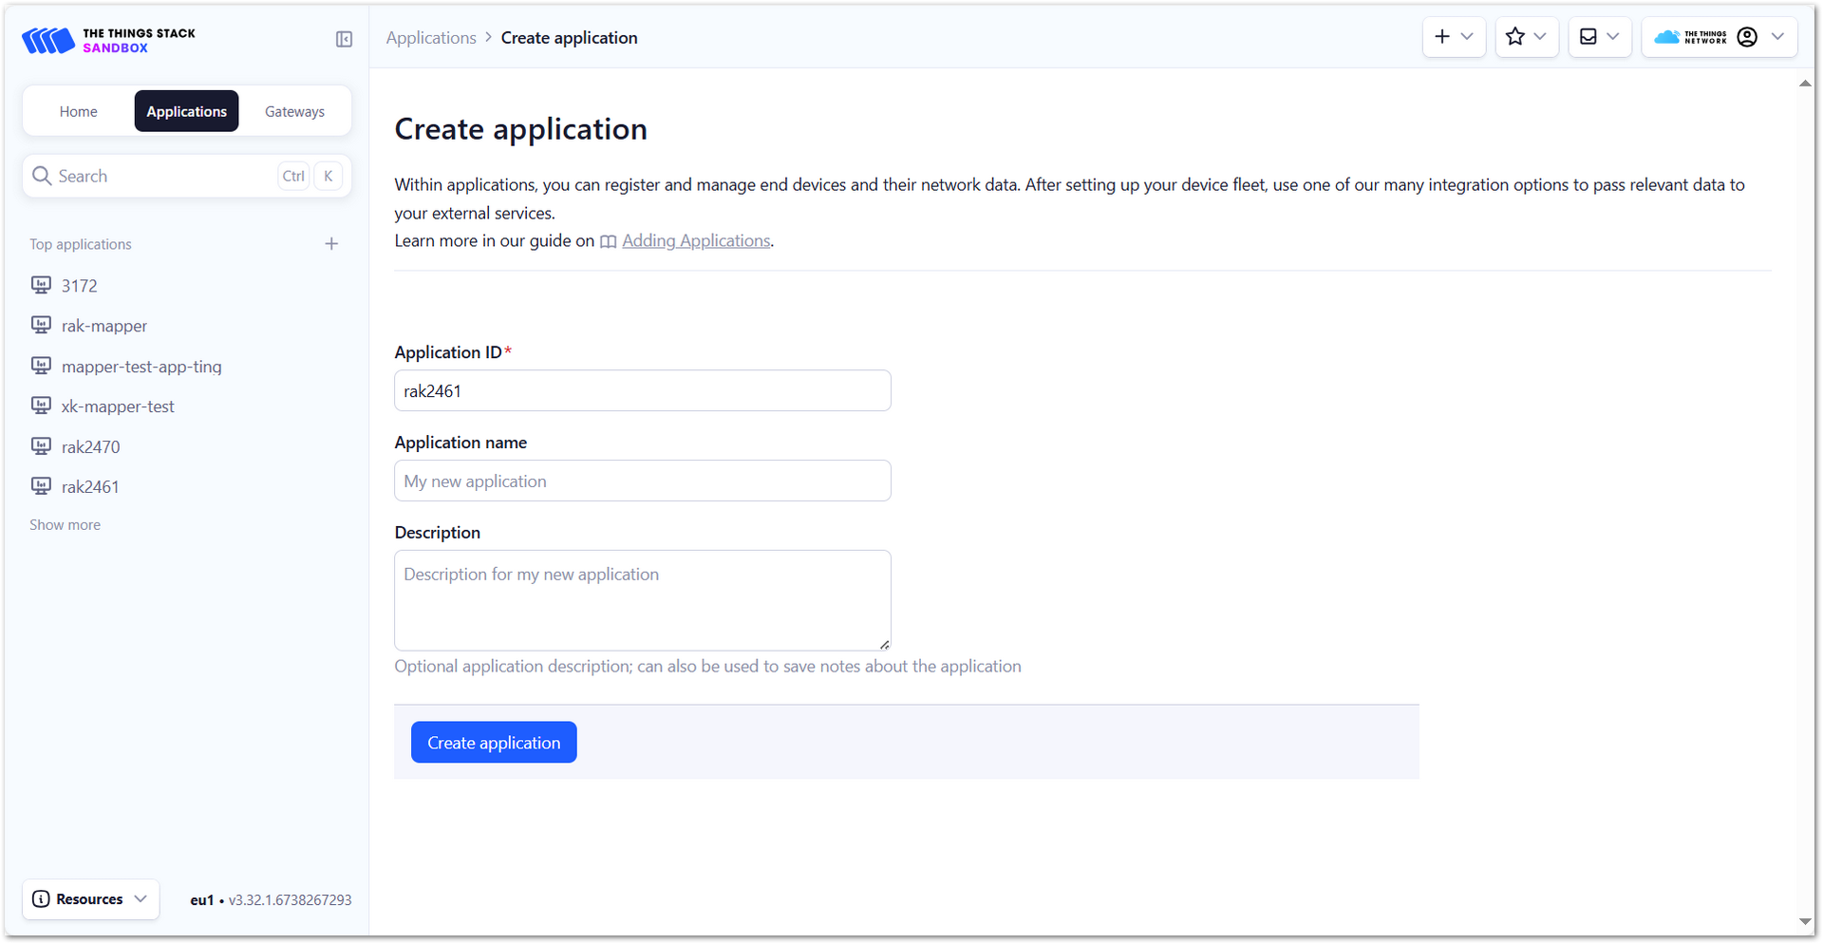
Task: Open the inbox notifications dropdown
Action: (x=1600, y=37)
